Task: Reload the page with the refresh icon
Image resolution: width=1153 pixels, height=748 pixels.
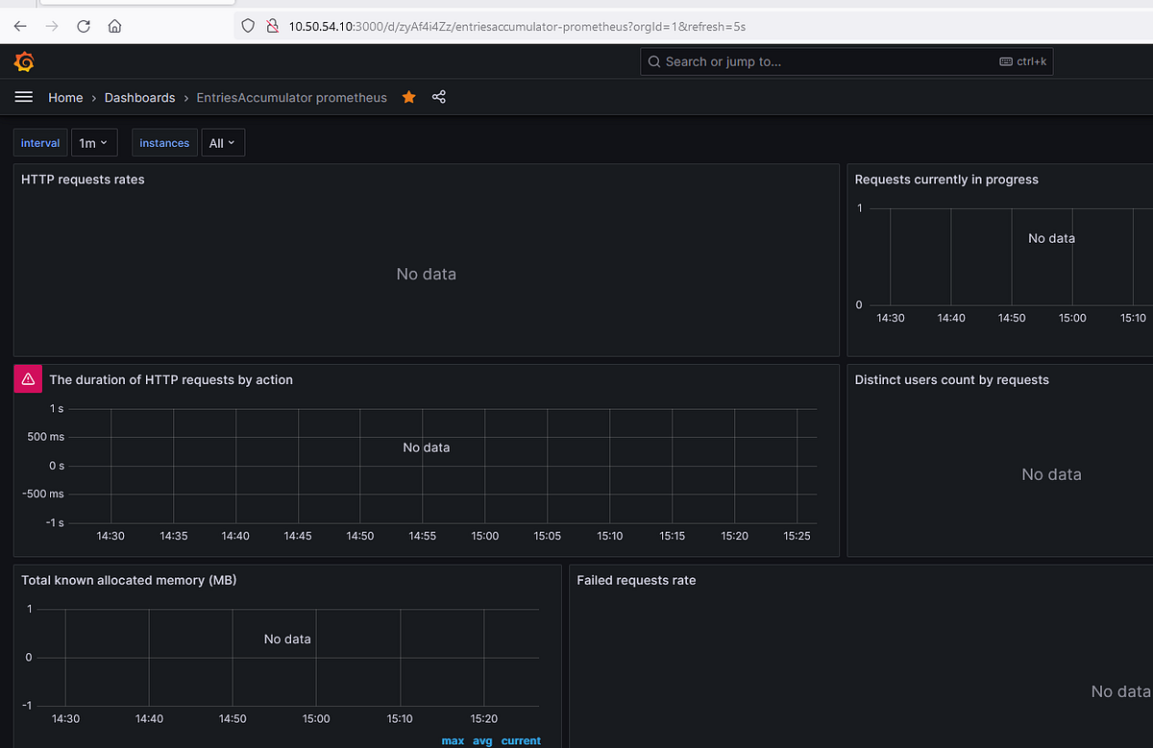Action: click(83, 26)
